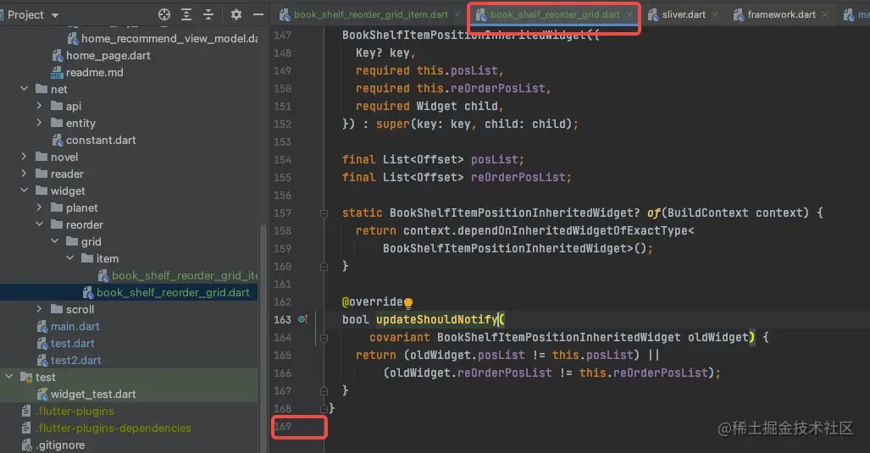Close the book_shelf_reorder_grid.dart tab
The image size is (870, 453).
tap(629, 14)
